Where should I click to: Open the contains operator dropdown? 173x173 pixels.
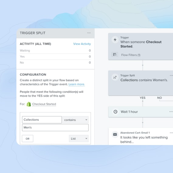pyautogui.click(x=75, y=120)
